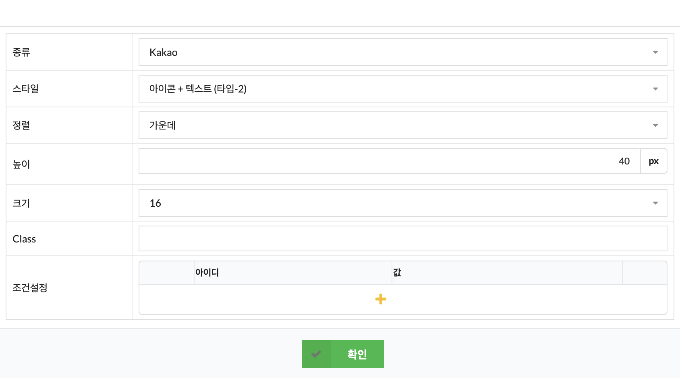This screenshot has width=680, height=378.
Task: Open the 종류 dropdown showing Kakao
Action: point(403,52)
